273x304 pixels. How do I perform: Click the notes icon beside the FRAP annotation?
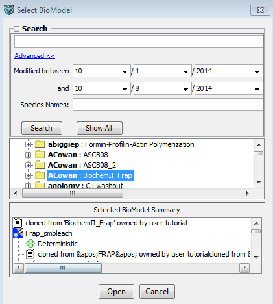click(x=30, y=254)
